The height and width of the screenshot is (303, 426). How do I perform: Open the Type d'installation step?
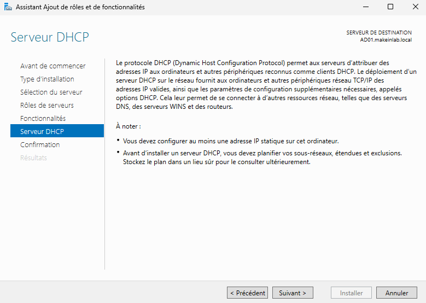[x=47, y=79]
